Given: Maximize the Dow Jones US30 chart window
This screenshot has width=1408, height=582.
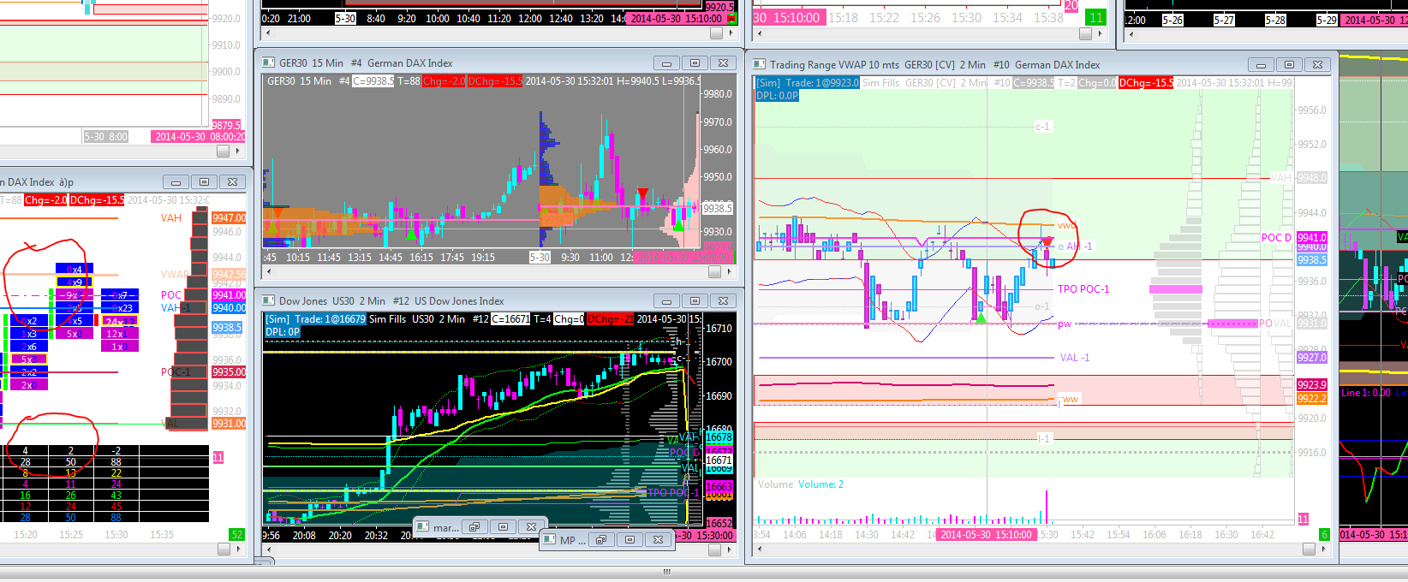Looking at the screenshot, I should pos(695,301).
